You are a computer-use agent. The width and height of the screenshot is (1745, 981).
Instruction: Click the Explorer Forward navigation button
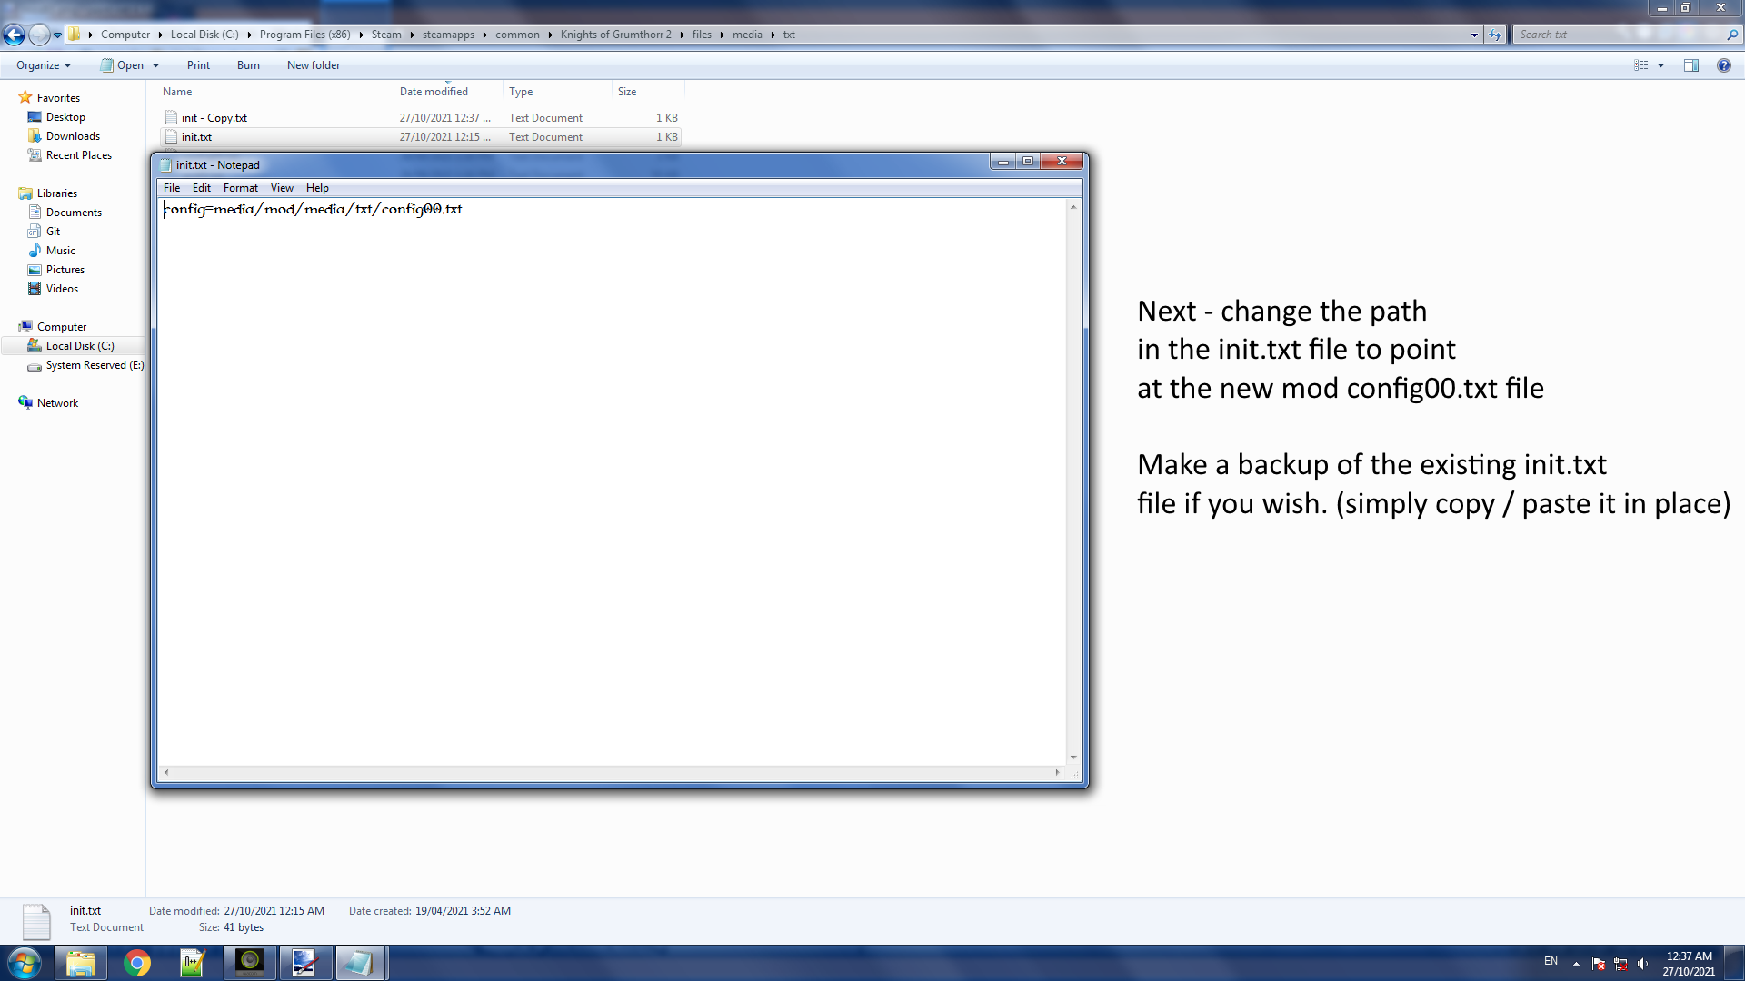pos(39,35)
